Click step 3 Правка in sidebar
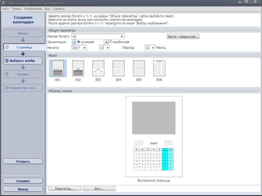The height and width of the screenshot is (196, 262). point(23,74)
